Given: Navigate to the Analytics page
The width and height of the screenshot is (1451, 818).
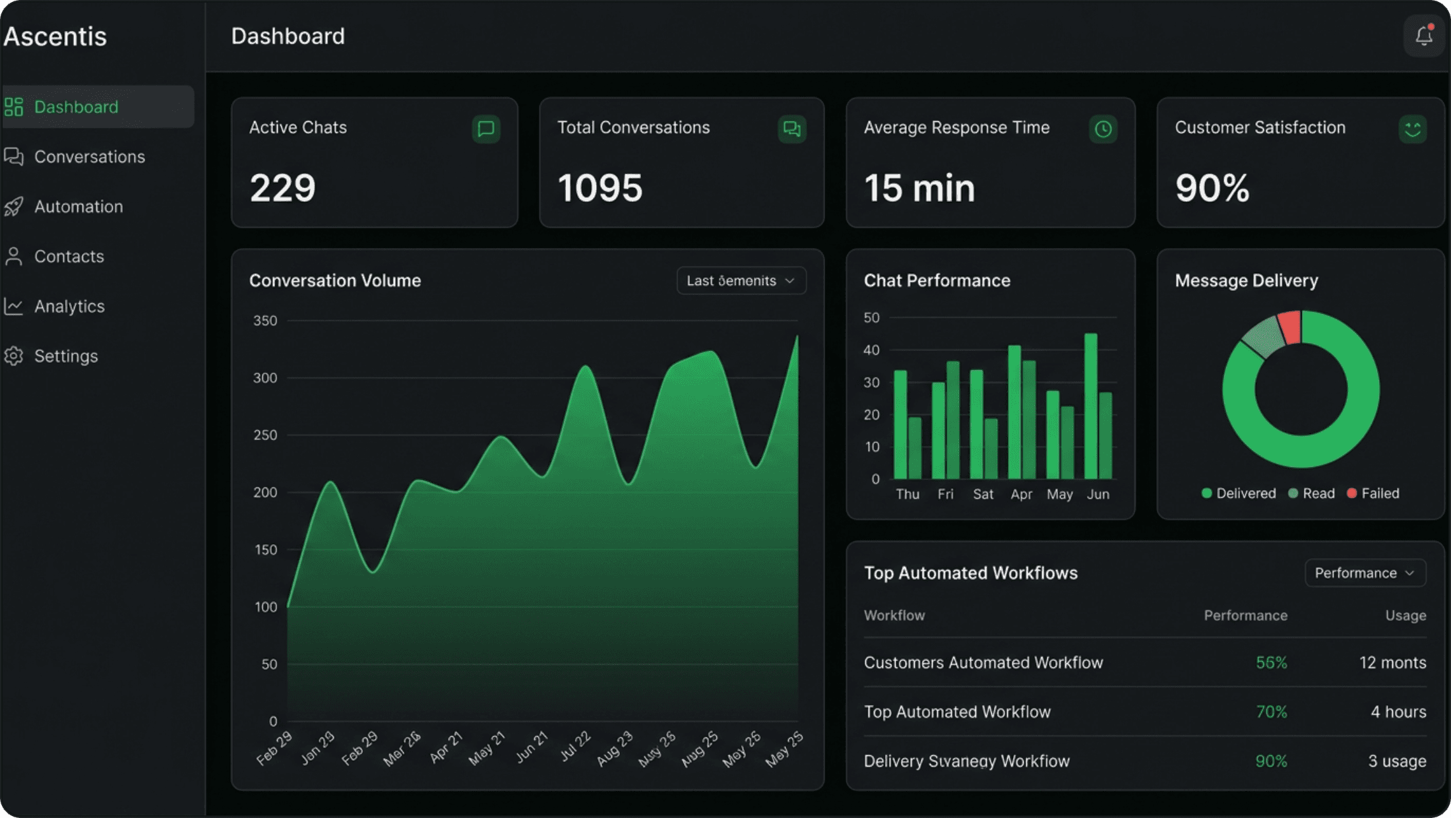Looking at the screenshot, I should (69, 306).
